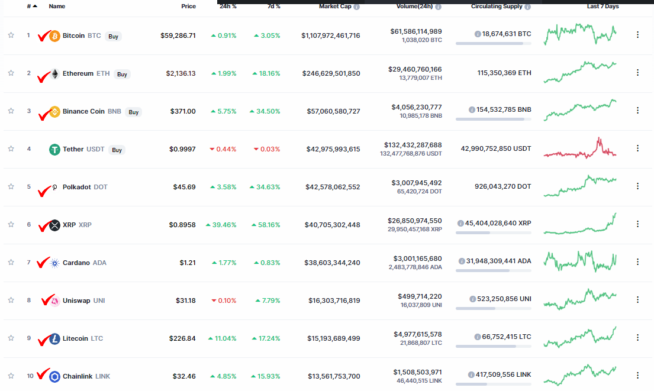Viewport: 654px width, 391px height.
Task: Open Litecoin row options menu
Action: pos(637,337)
